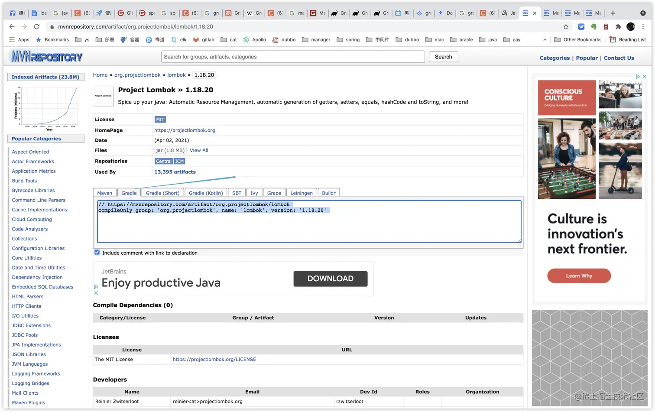Screen dimensions: 655x412
Task: Open the 13,395 artifacts link
Action: coord(175,172)
